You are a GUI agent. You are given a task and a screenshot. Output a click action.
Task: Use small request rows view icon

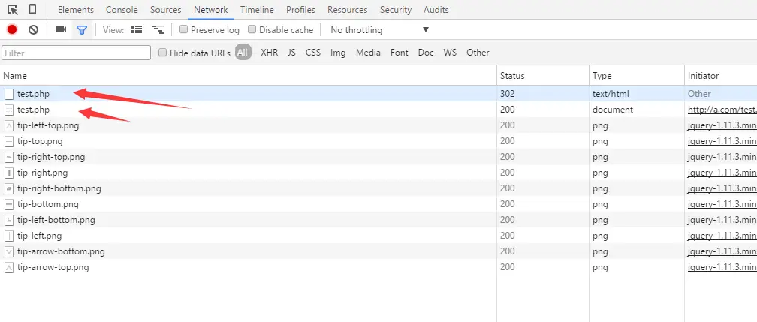158,29
